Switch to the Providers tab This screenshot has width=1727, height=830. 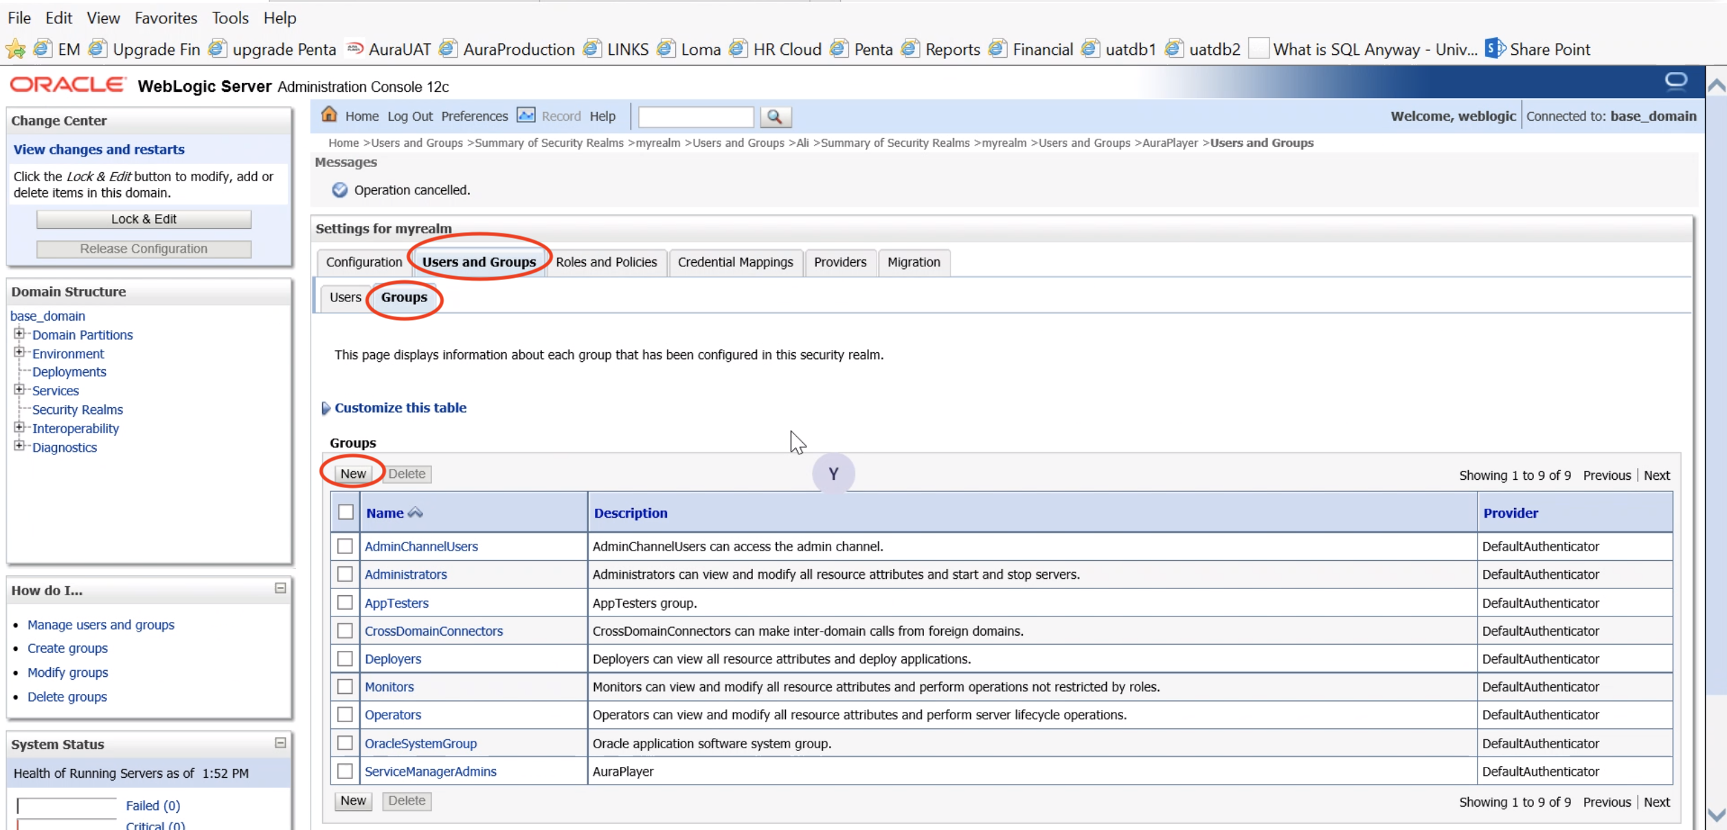(x=840, y=262)
